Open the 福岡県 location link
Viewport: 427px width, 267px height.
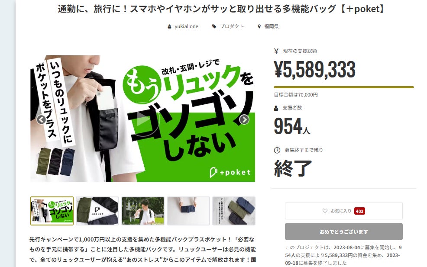tap(271, 26)
